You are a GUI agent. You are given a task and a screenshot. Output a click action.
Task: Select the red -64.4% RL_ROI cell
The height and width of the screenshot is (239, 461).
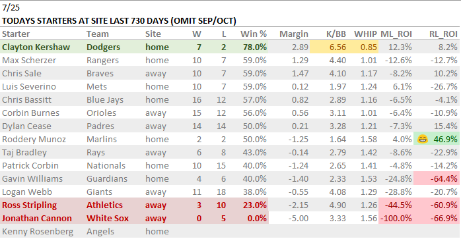(x=437, y=178)
